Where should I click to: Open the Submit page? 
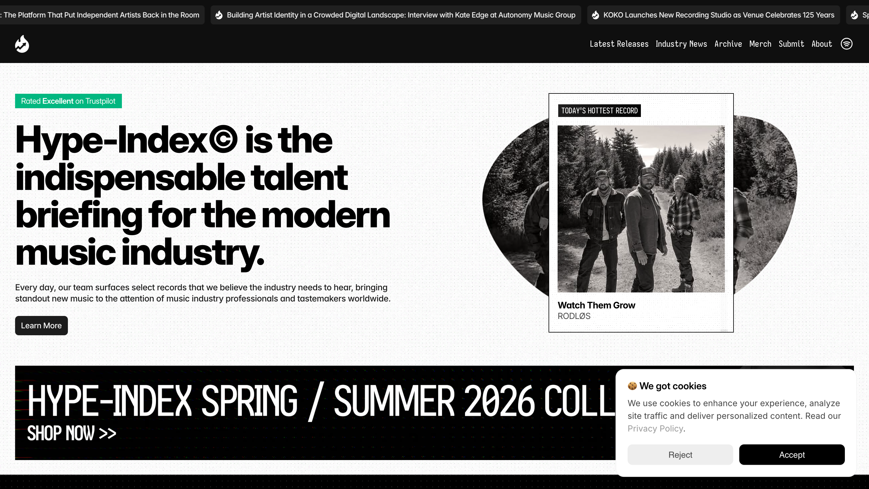[791, 44]
